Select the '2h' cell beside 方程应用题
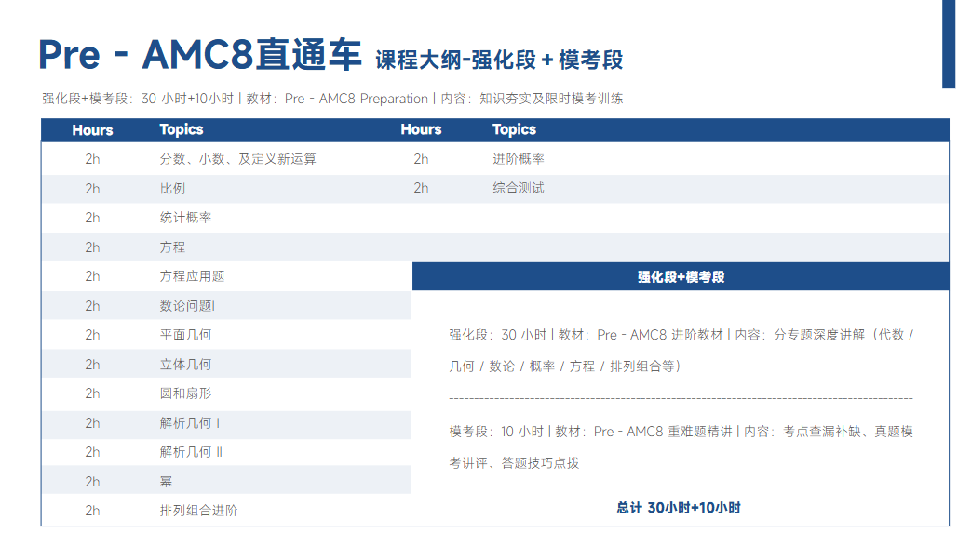The width and height of the screenshot is (971, 533). click(92, 276)
